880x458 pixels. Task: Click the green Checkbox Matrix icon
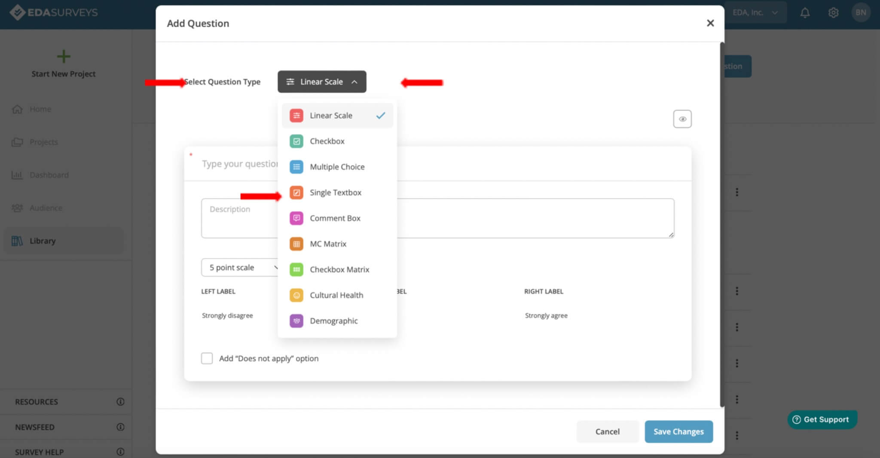[296, 269]
